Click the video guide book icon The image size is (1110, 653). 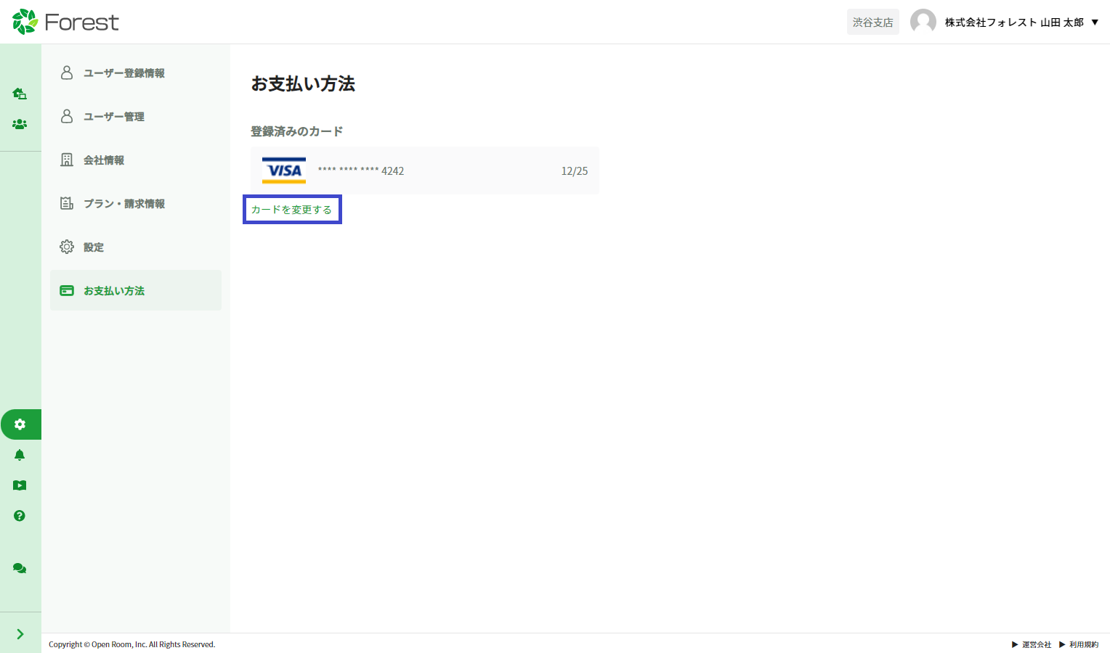point(20,485)
